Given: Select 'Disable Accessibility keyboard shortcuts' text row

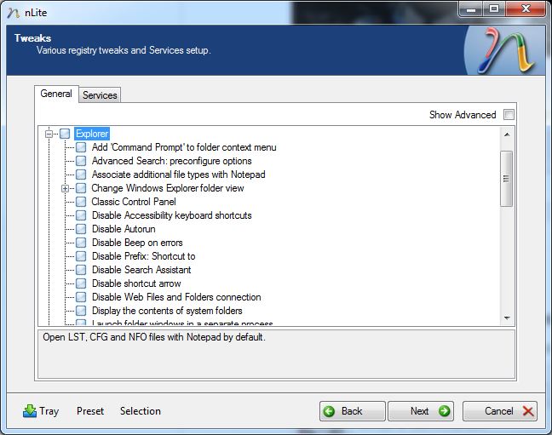Looking at the screenshot, I should (172, 215).
